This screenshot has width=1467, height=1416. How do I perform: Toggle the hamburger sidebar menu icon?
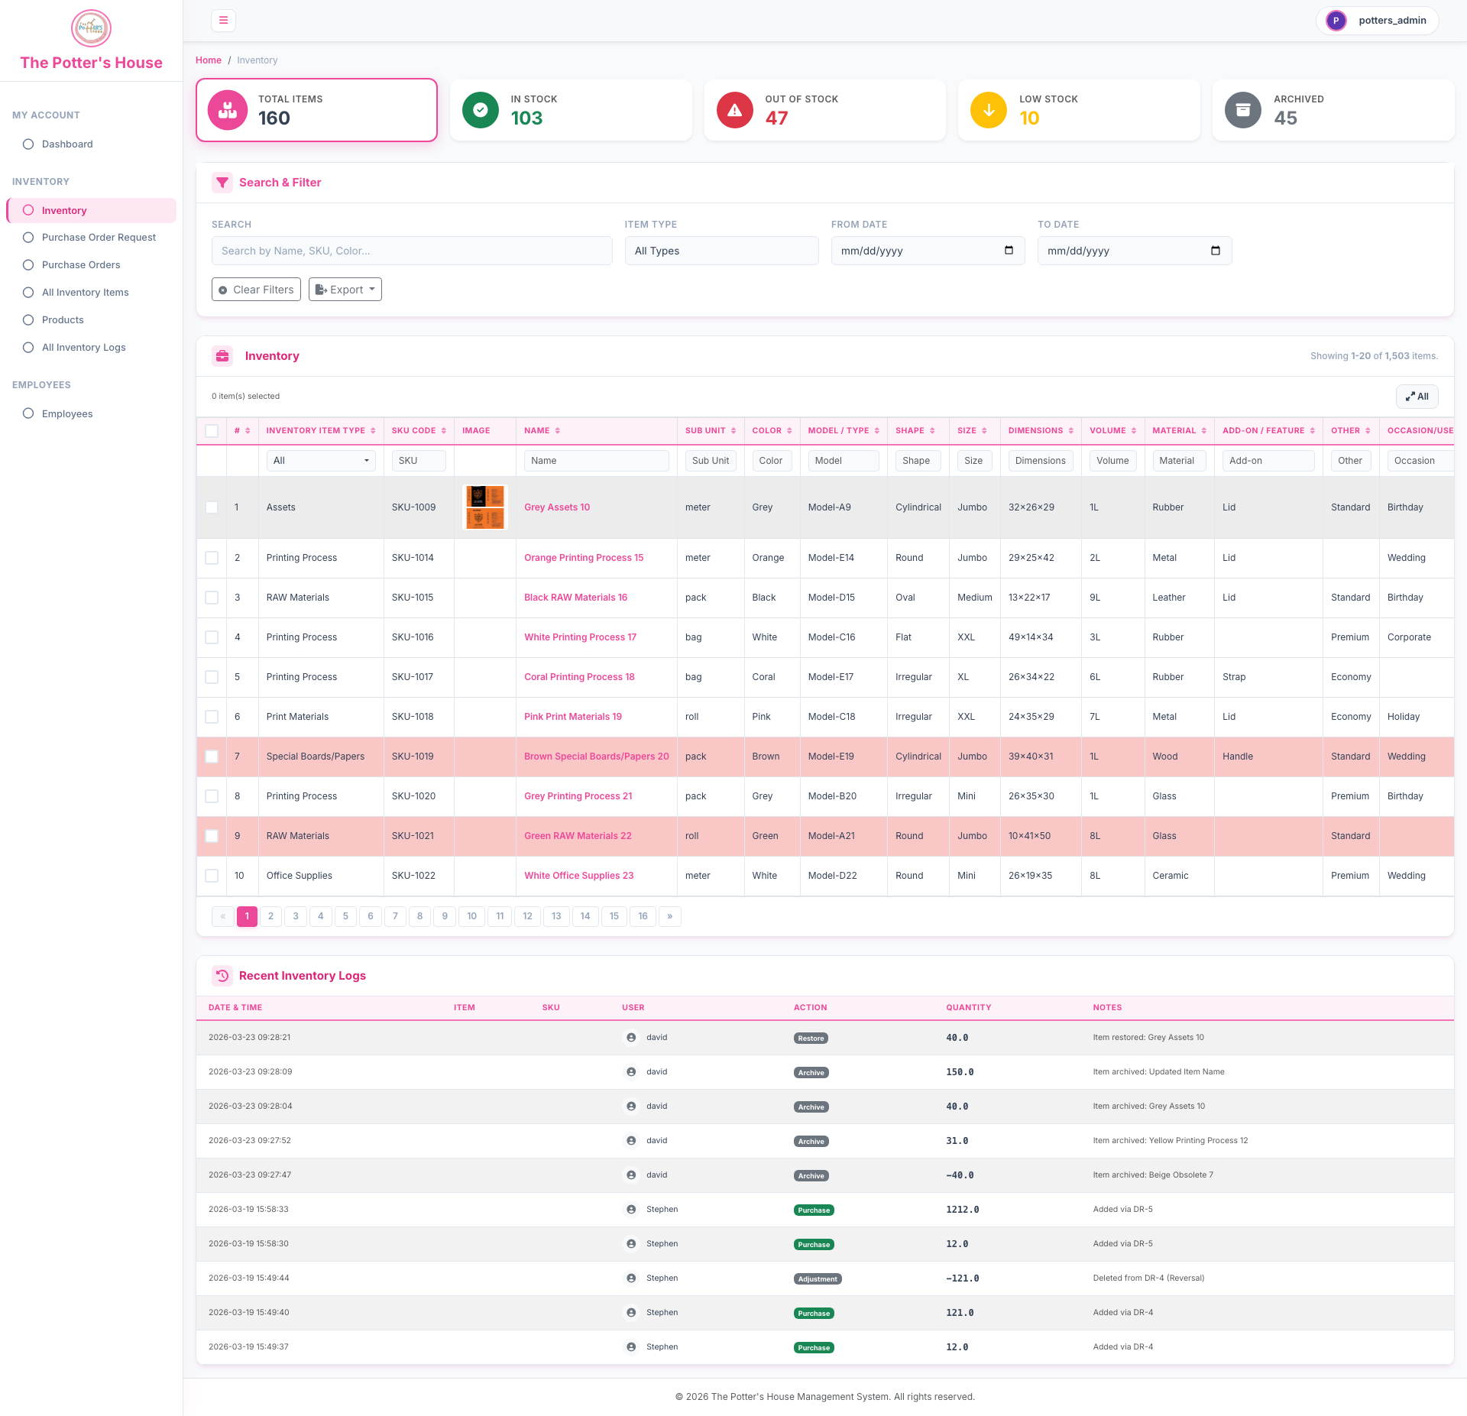[x=223, y=21]
